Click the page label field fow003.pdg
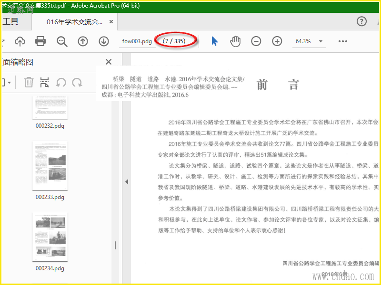 137,41
